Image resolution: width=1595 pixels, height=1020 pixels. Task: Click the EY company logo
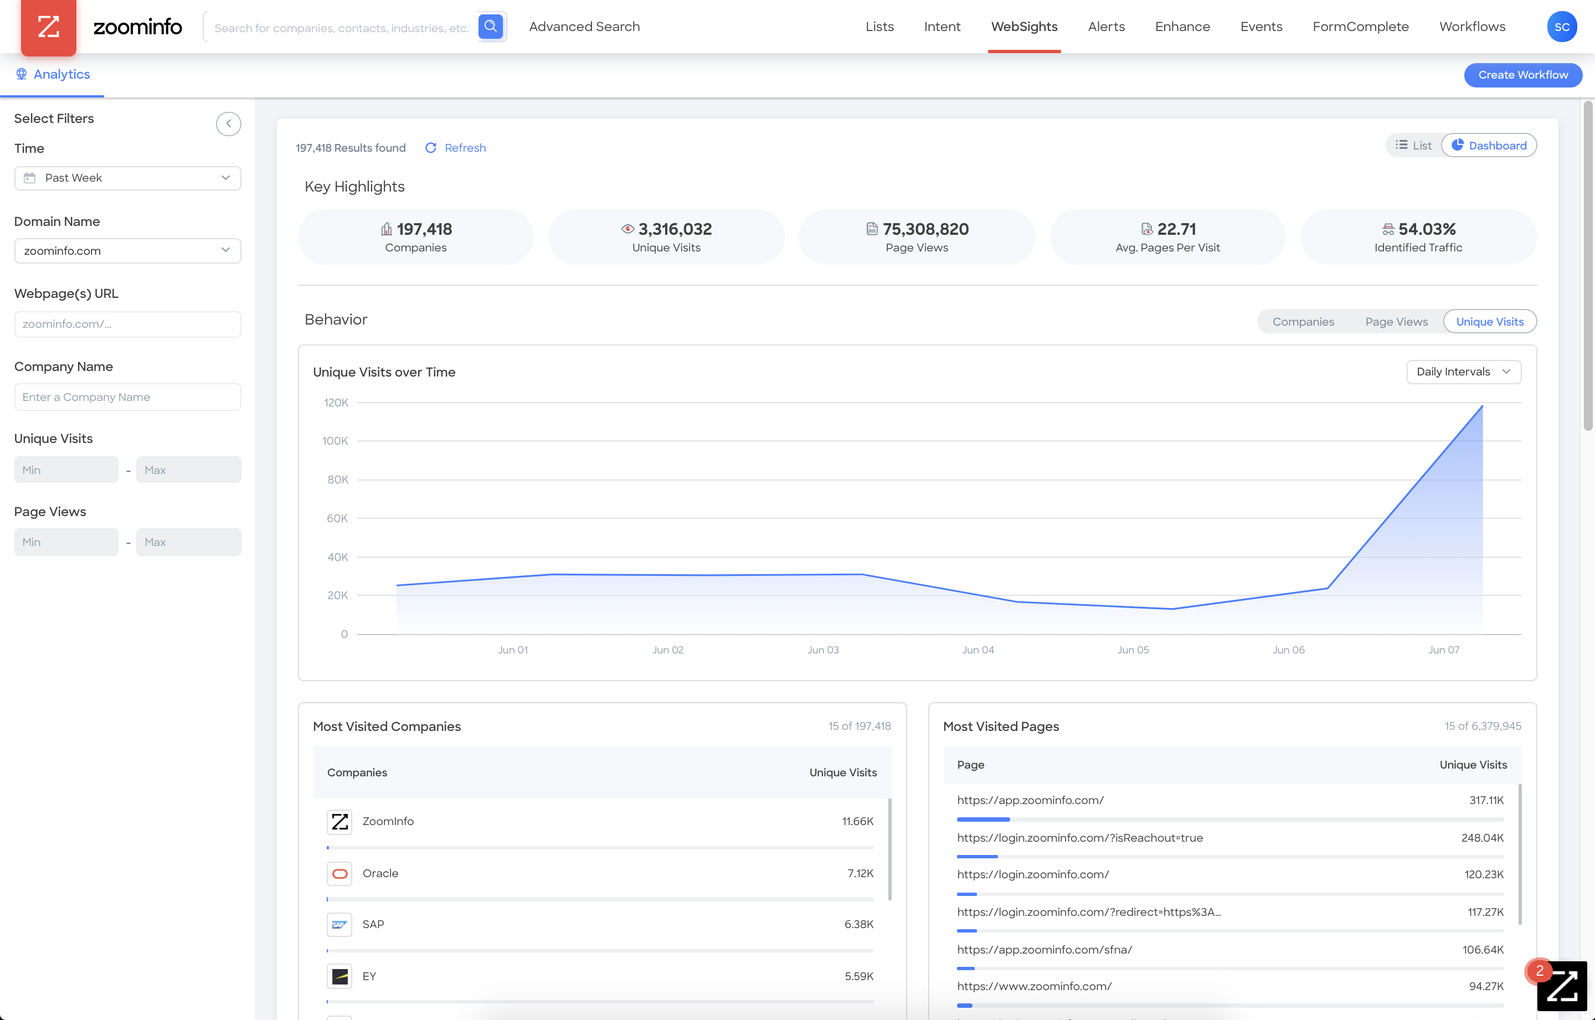[x=339, y=976]
